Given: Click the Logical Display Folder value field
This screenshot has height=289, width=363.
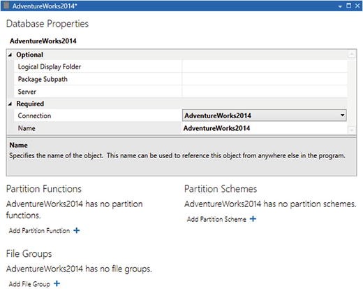Looking at the screenshot, I should pos(265,66).
